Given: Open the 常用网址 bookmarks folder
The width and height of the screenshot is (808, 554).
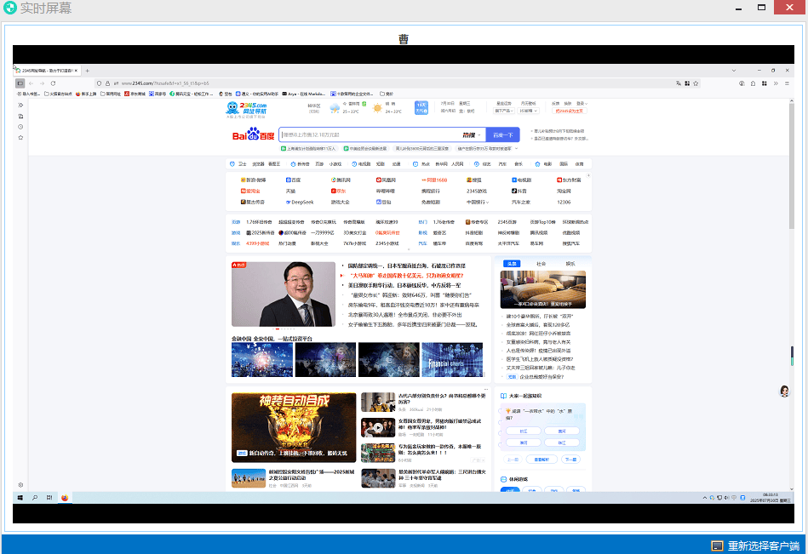Looking at the screenshot, I should (x=111, y=94).
